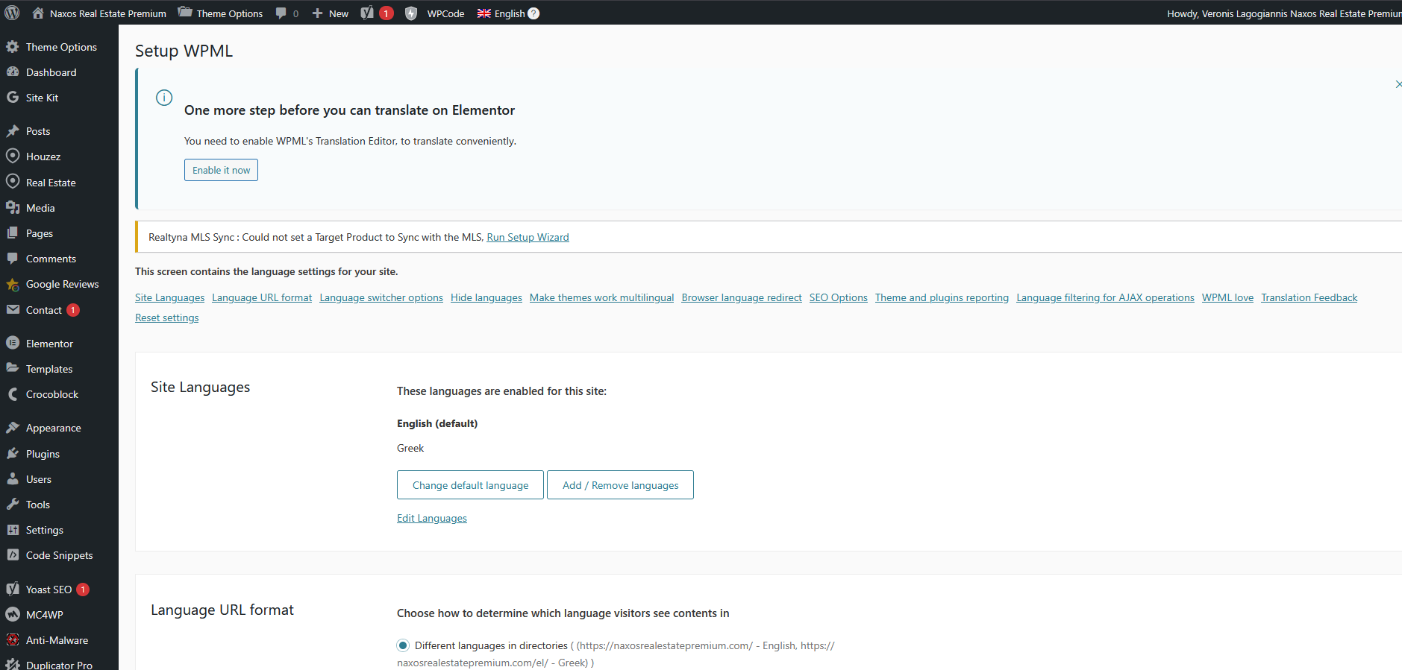Image resolution: width=1402 pixels, height=670 pixels.
Task: Click the Pages icon in sidebar
Action: (x=13, y=233)
